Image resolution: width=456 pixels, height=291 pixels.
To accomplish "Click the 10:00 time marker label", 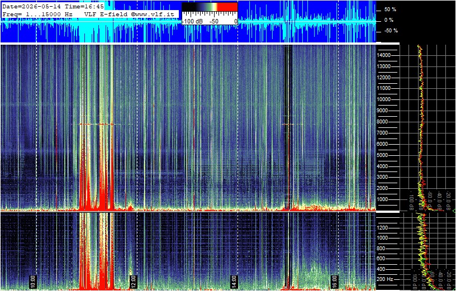I will point(33,281).
